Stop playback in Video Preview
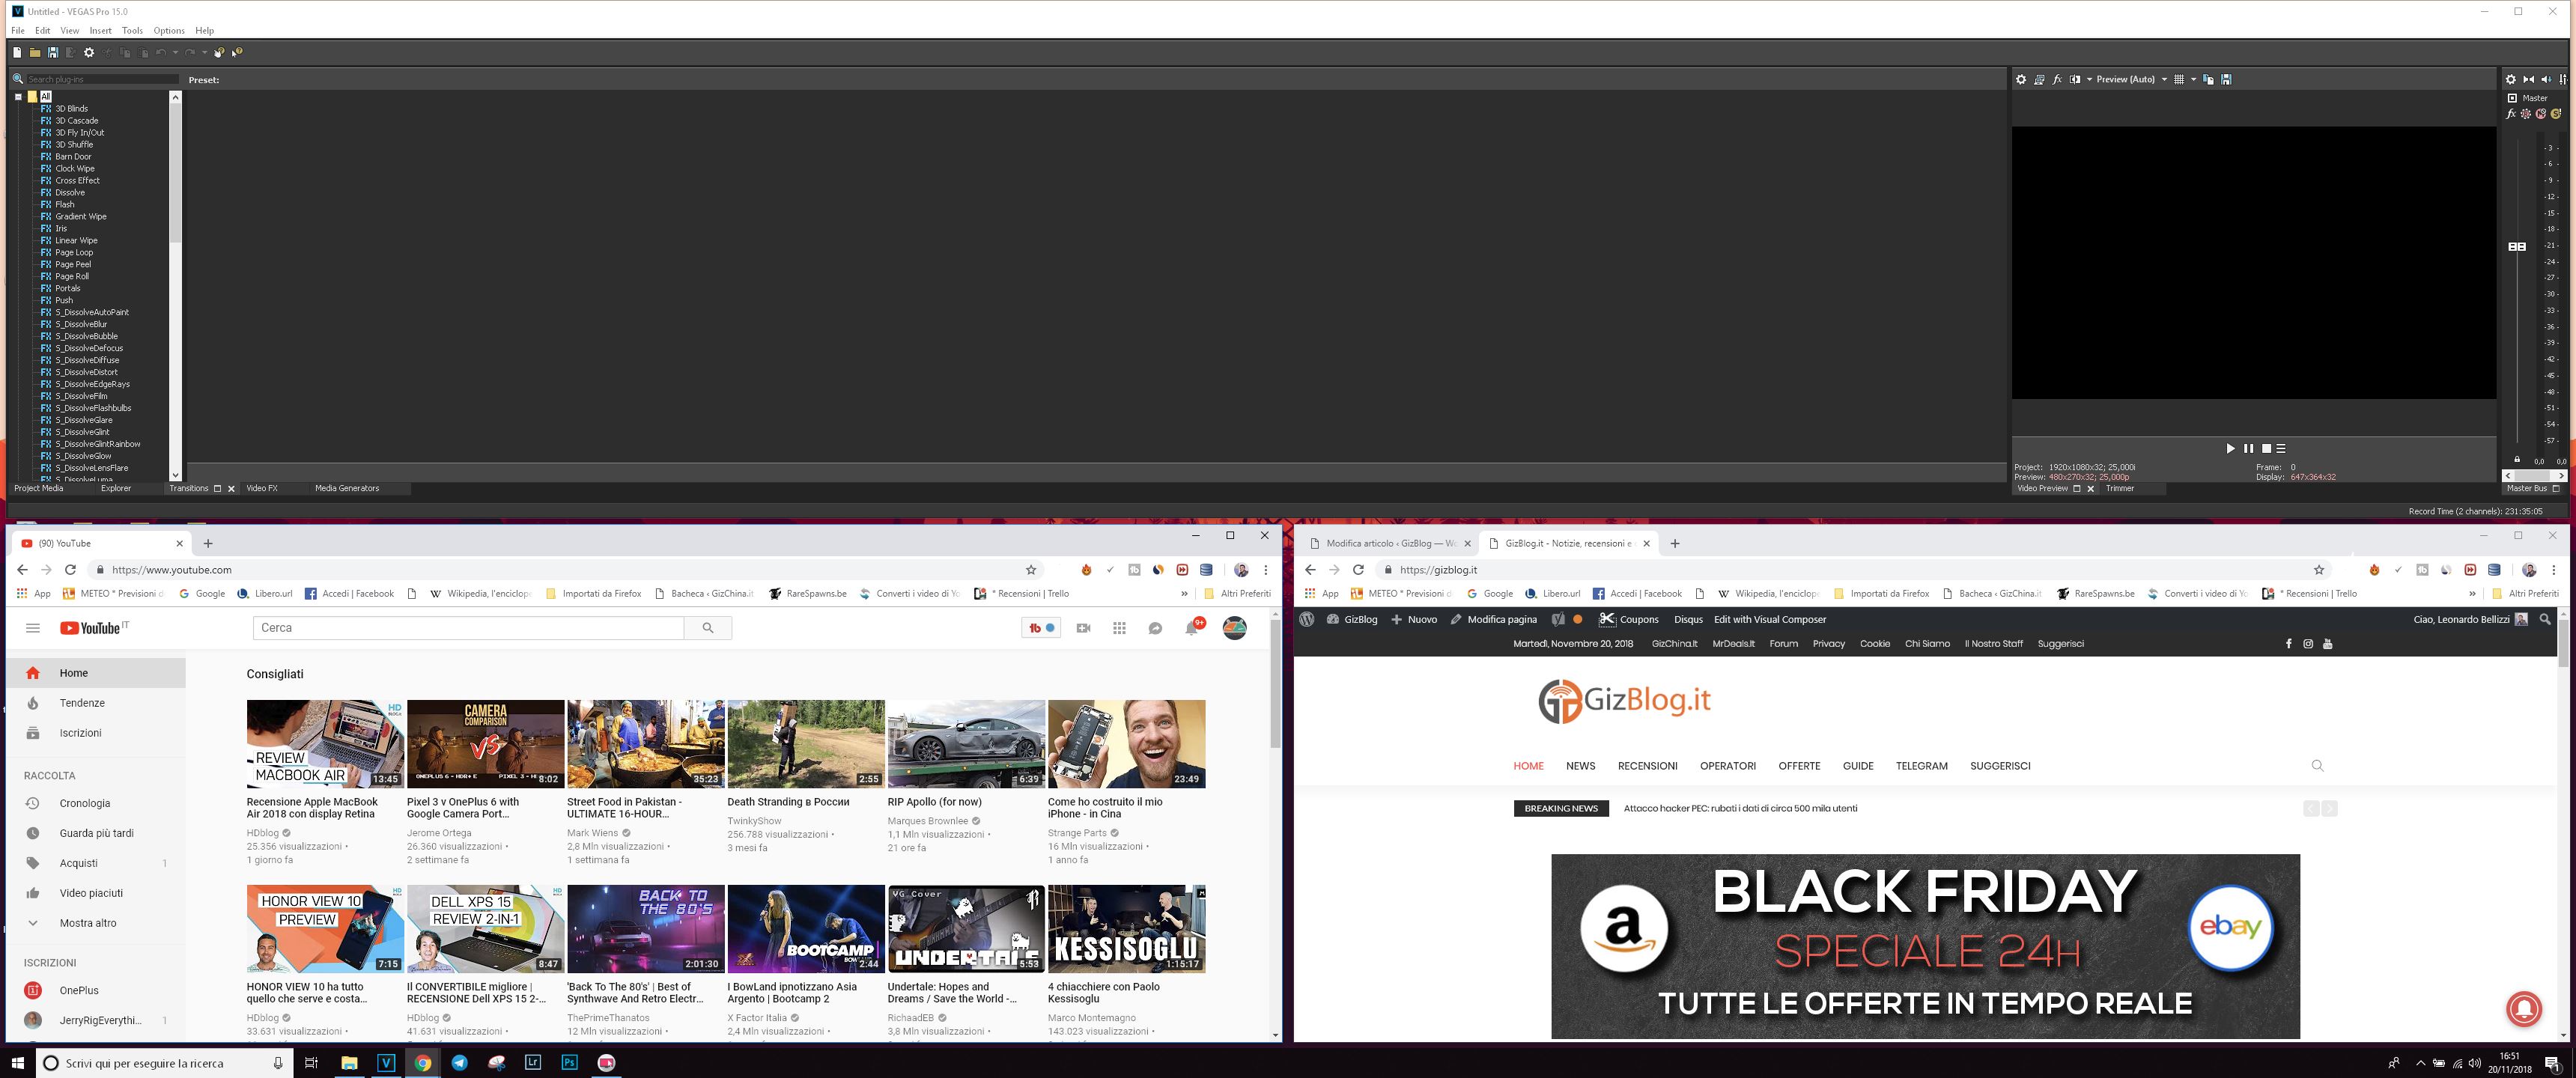The image size is (2576, 1078). click(x=2266, y=448)
